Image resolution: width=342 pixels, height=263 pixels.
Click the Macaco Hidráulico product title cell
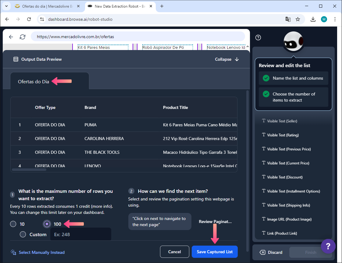click(200, 152)
